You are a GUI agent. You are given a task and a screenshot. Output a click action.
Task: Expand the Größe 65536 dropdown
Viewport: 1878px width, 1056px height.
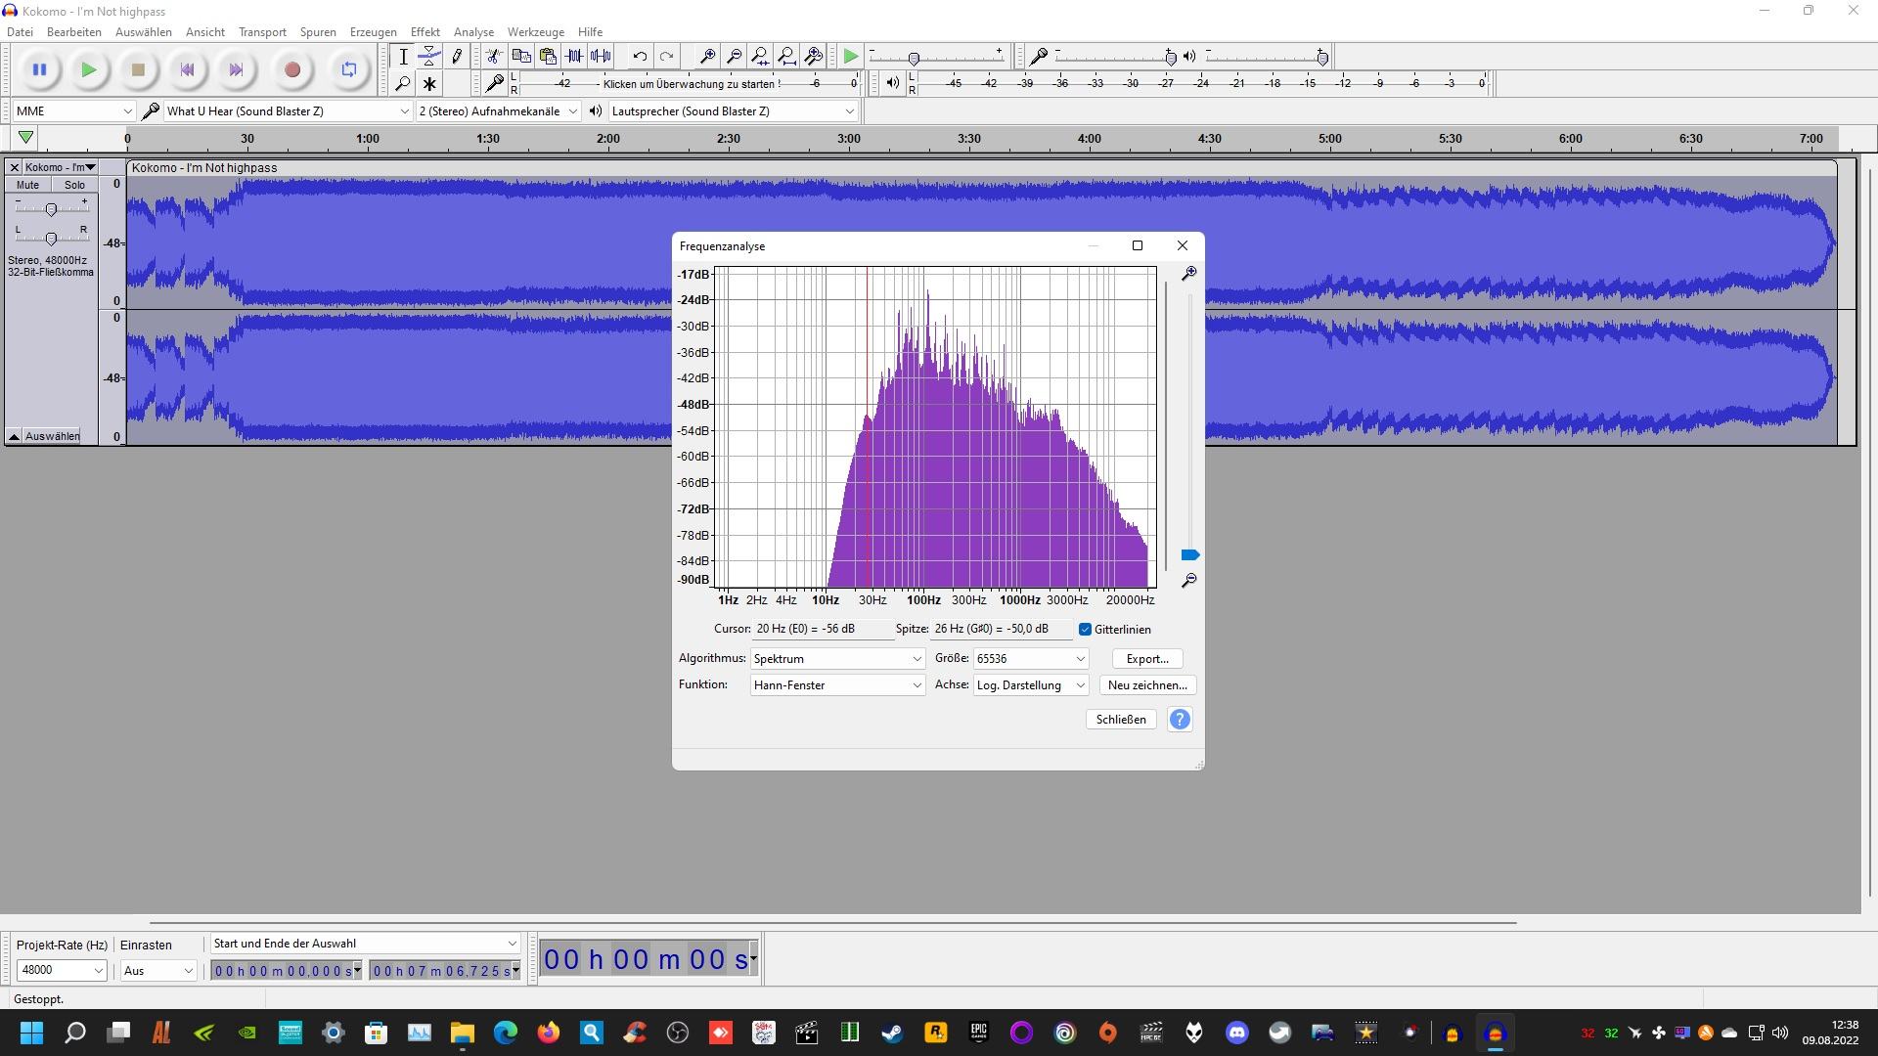click(1030, 659)
